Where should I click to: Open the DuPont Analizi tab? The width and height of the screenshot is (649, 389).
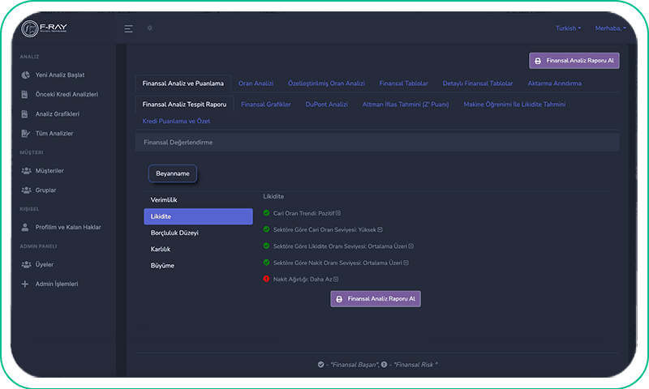click(x=326, y=105)
